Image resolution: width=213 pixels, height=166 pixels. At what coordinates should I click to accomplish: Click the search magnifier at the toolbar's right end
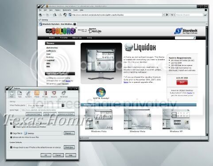[205, 15]
